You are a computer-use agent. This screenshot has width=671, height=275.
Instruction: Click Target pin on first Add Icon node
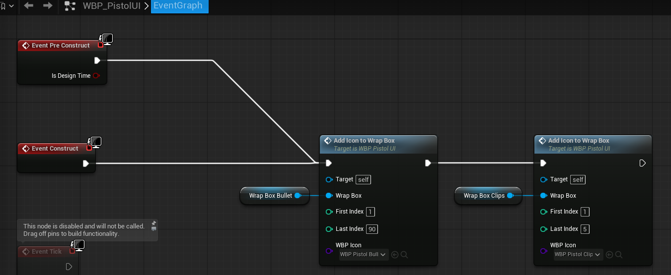329,179
